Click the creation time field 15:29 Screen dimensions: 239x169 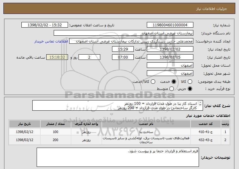pyautogui.click(x=123, y=49)
